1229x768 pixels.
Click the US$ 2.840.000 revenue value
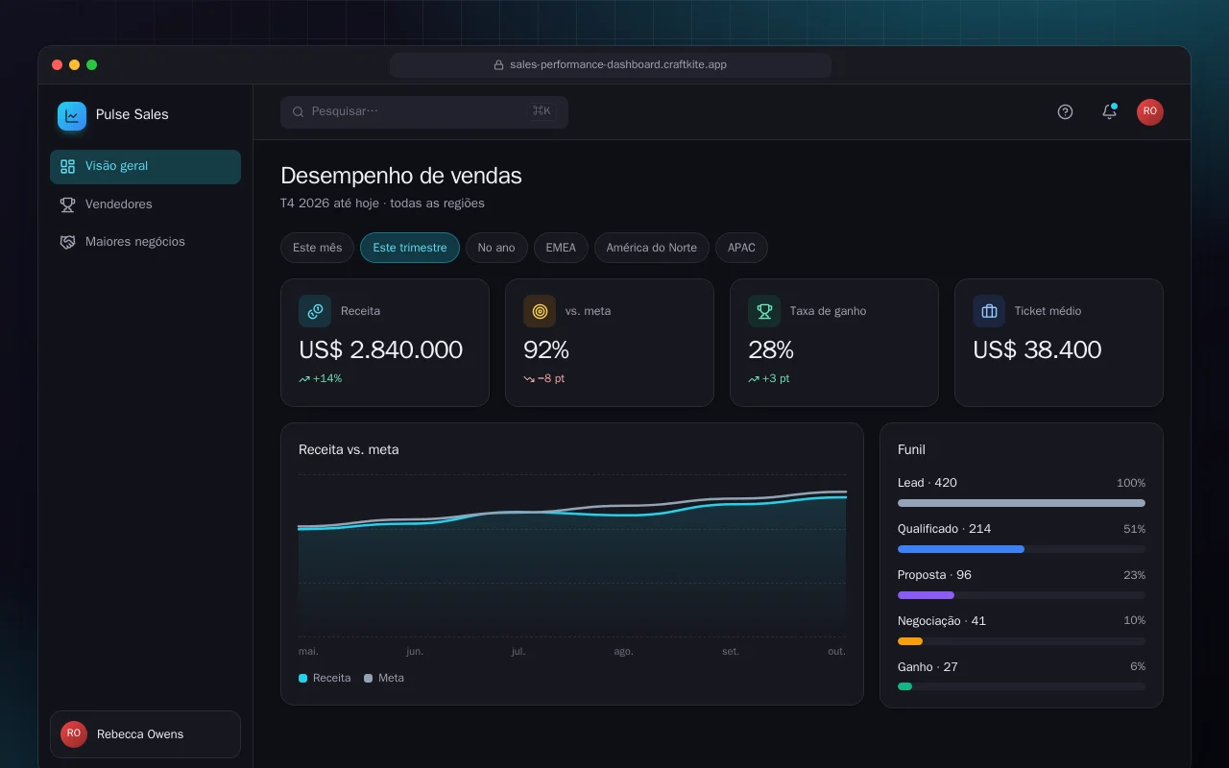coord(380,349)
